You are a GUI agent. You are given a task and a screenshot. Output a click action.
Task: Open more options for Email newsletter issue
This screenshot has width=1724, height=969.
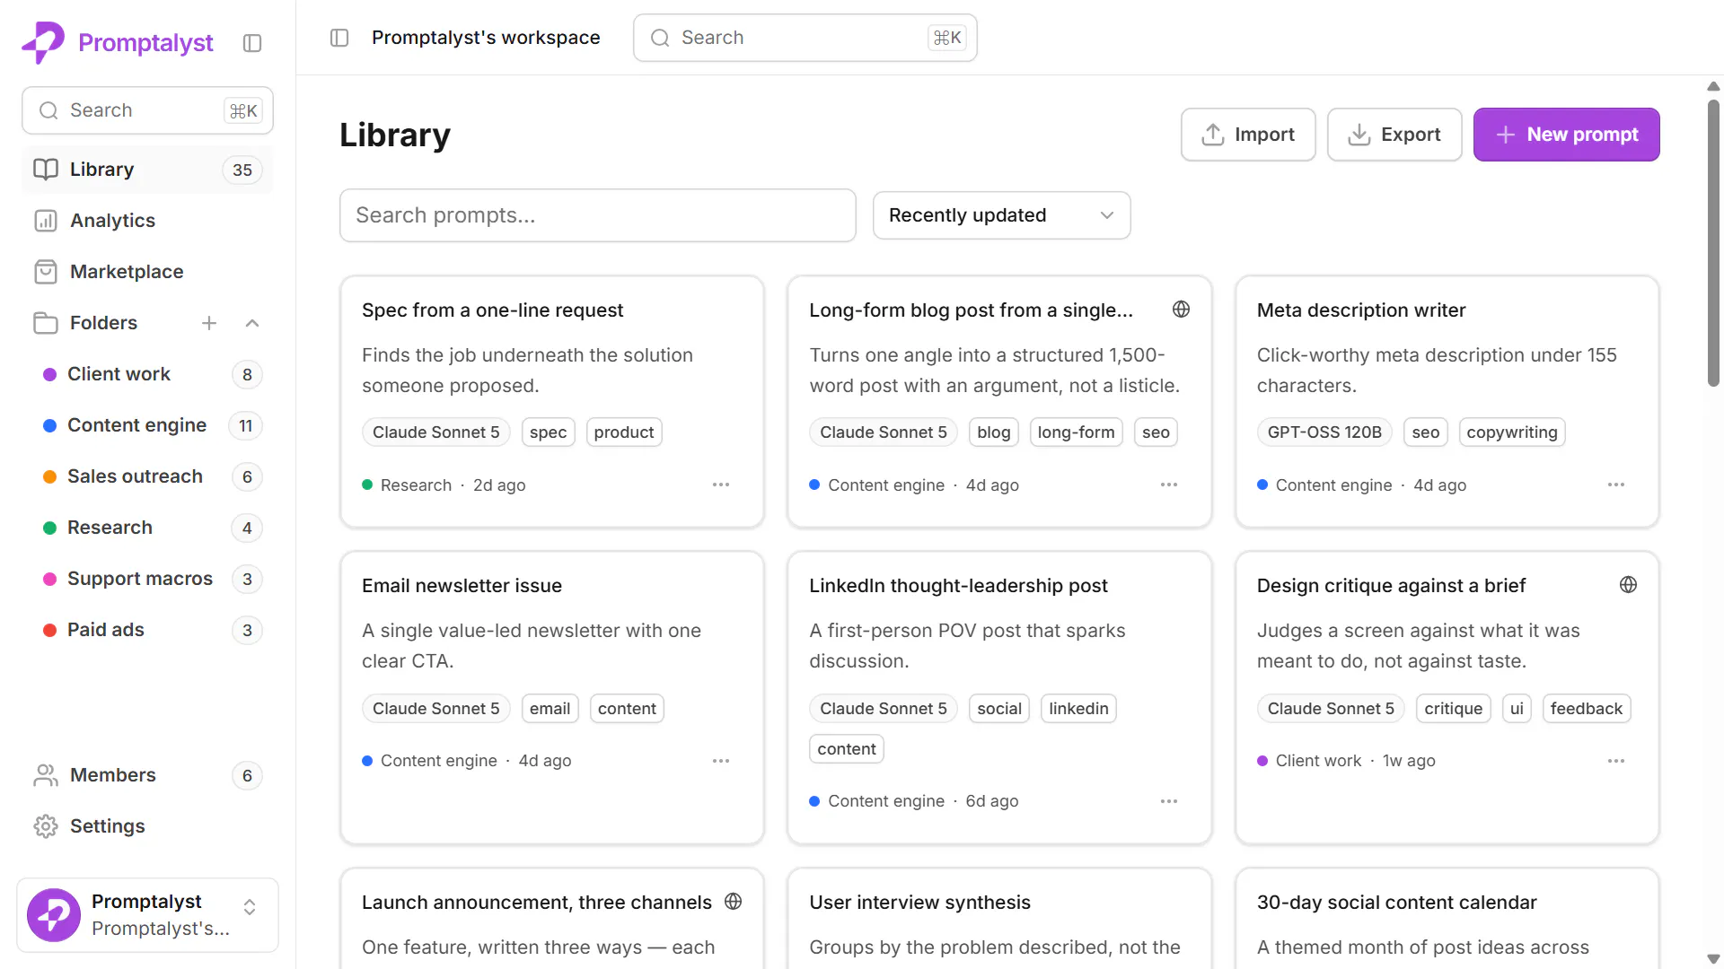(721, 761)
